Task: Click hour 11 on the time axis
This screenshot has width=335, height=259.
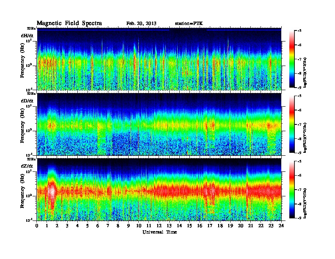Action: click(149, 226)
